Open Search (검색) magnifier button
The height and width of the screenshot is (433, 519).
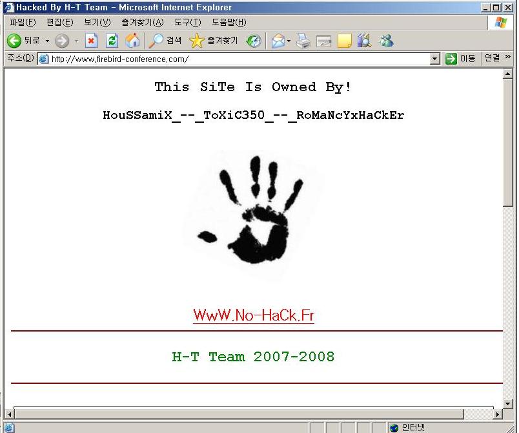coord(165,41)
